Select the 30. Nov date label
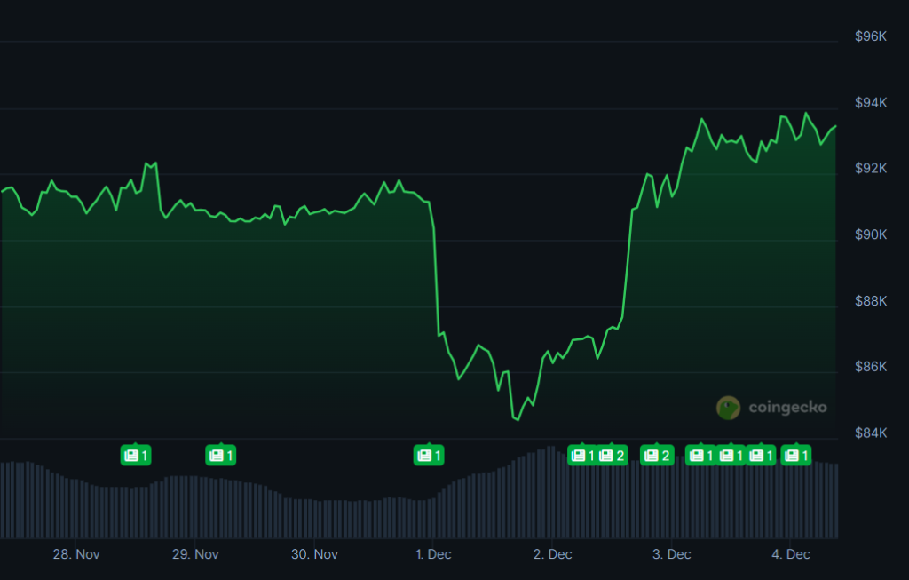The height and width of the screenshot is (580, 909). pyautogui.click(x=315, y=554)
